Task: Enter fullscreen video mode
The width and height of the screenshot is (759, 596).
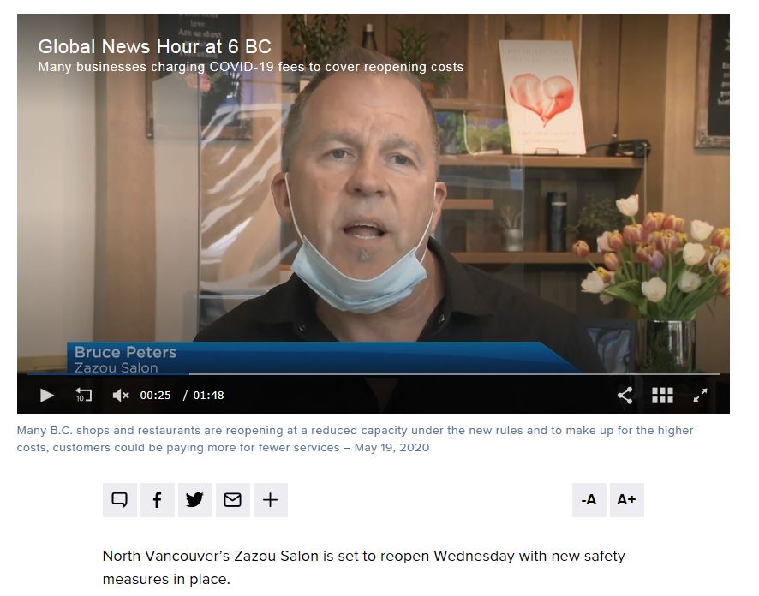Action: point(700,396)
